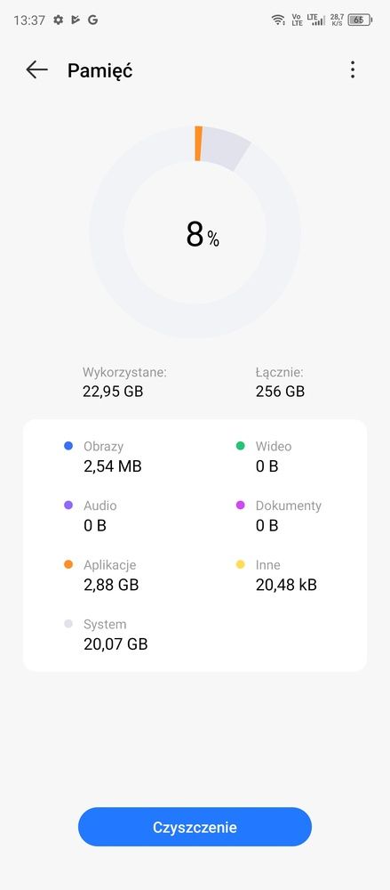390x890 pixels.
Task: Tap the LTE signal bars icon
Action: point(315,20)
